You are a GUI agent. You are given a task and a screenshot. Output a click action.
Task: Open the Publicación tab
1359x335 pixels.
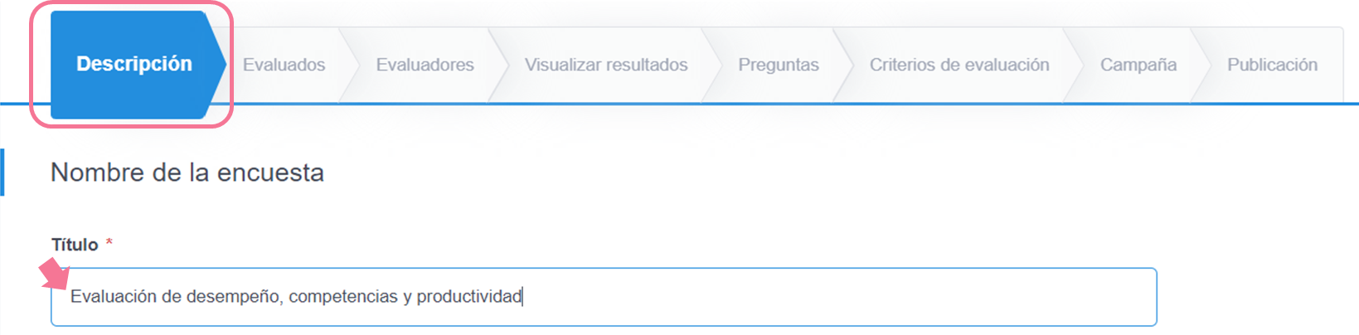tap(1271, 65)
